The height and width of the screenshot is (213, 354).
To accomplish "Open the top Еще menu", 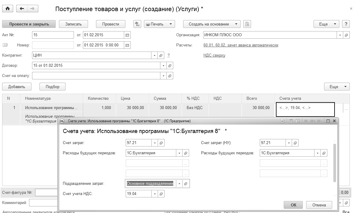I will pos(326,24).
